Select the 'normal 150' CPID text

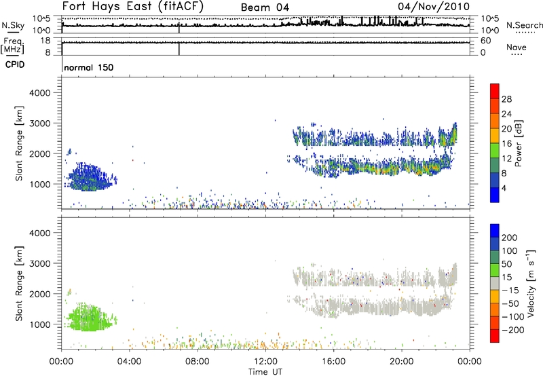click(x=89, y=67)
